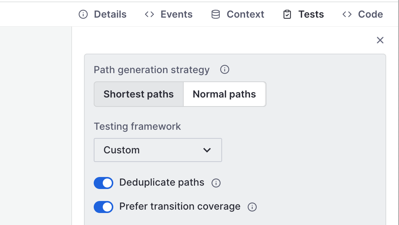Switch to the Events tab
This screenshot has width=399, height=225.
click(x=176, y=14)
